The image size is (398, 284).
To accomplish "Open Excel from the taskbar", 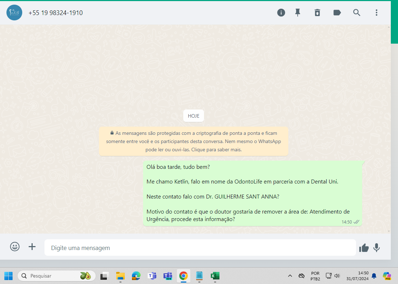I will coord(215,276).
